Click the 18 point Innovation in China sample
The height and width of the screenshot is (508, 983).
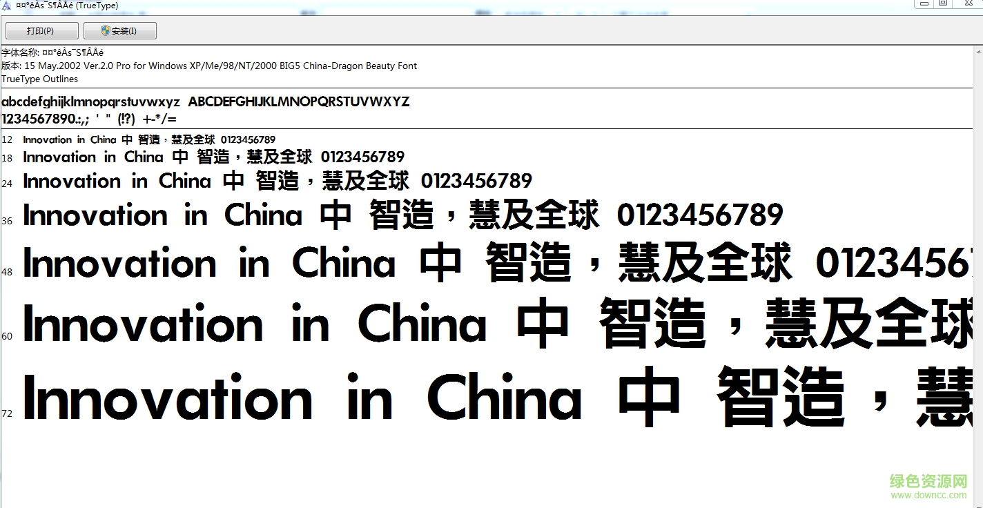(213, 157)
